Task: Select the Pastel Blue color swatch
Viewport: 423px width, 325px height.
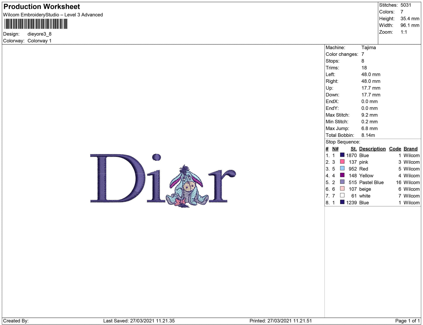Action: pyautogui.click(x=342, y=182)
